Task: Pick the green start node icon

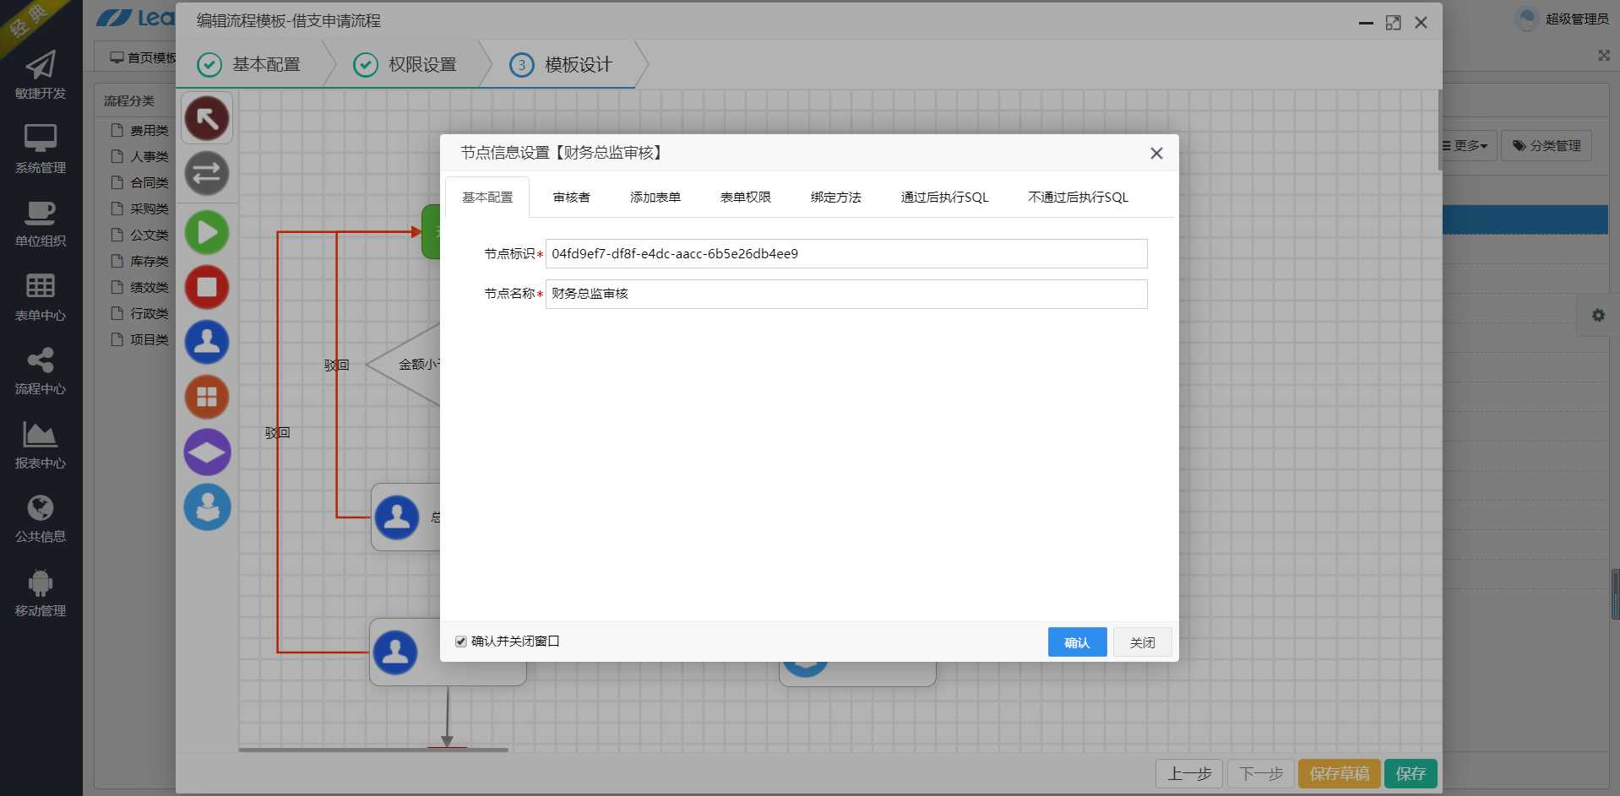Action: tap(207, 232)
